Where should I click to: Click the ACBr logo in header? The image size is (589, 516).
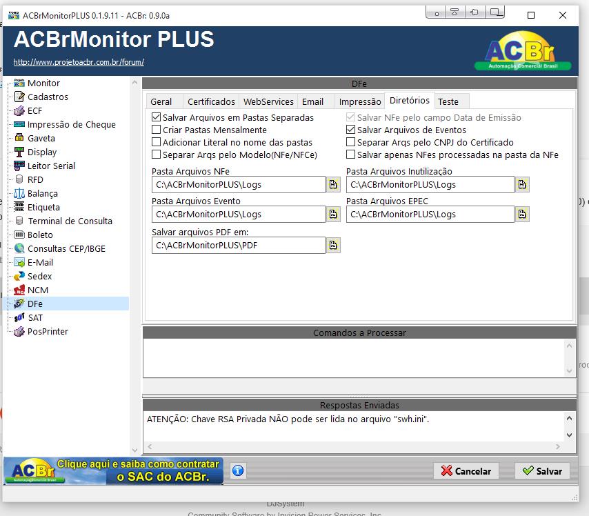click(523, 52)
